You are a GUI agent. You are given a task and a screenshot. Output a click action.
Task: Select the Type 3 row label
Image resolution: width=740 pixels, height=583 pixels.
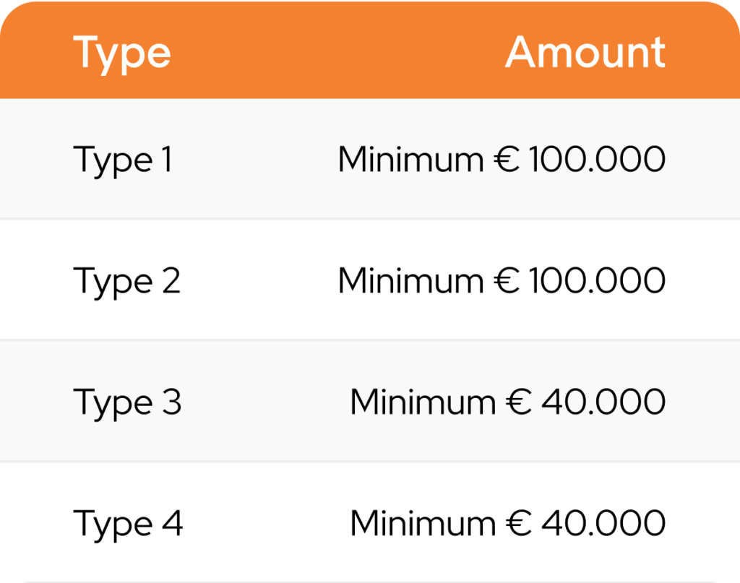click(127, 402)
